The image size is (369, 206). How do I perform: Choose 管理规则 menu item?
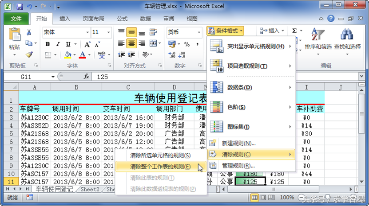tap(251, 166)
